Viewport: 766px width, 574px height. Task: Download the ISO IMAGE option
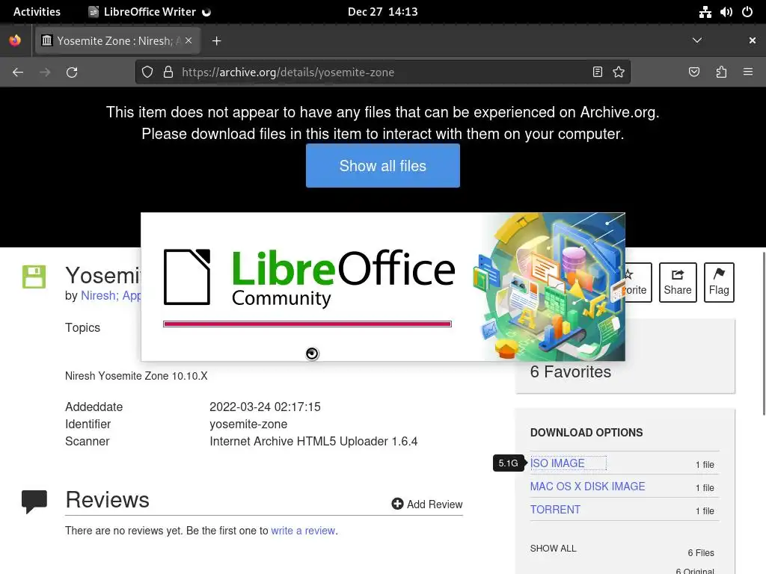[x=557, y=463]
